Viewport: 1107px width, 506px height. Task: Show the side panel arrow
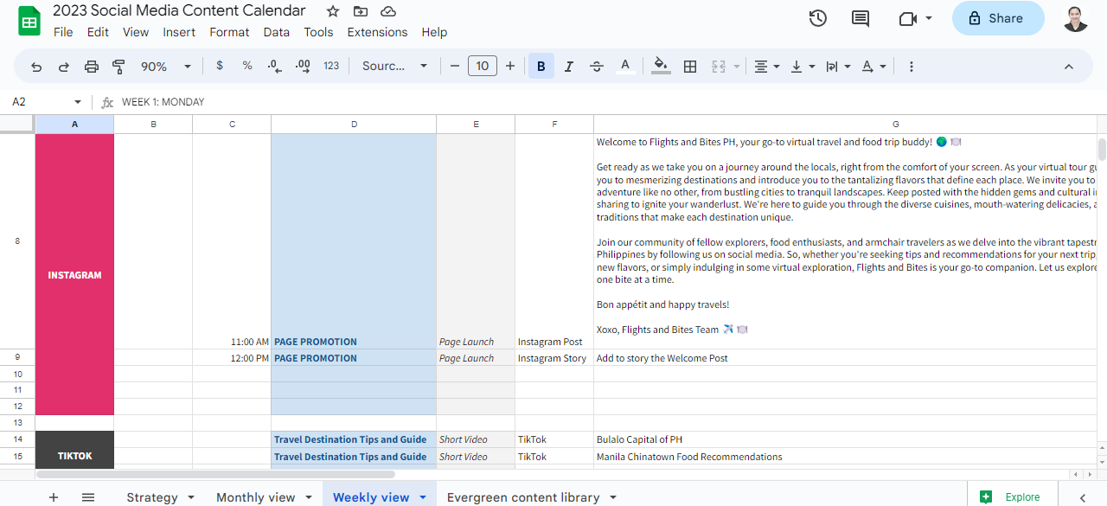[x=1082, y=497]
